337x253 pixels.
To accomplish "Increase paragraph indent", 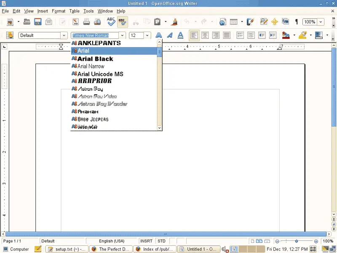I will pos(273,35).
